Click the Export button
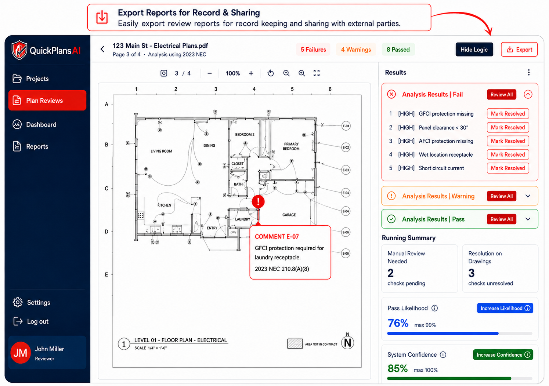 519,50
